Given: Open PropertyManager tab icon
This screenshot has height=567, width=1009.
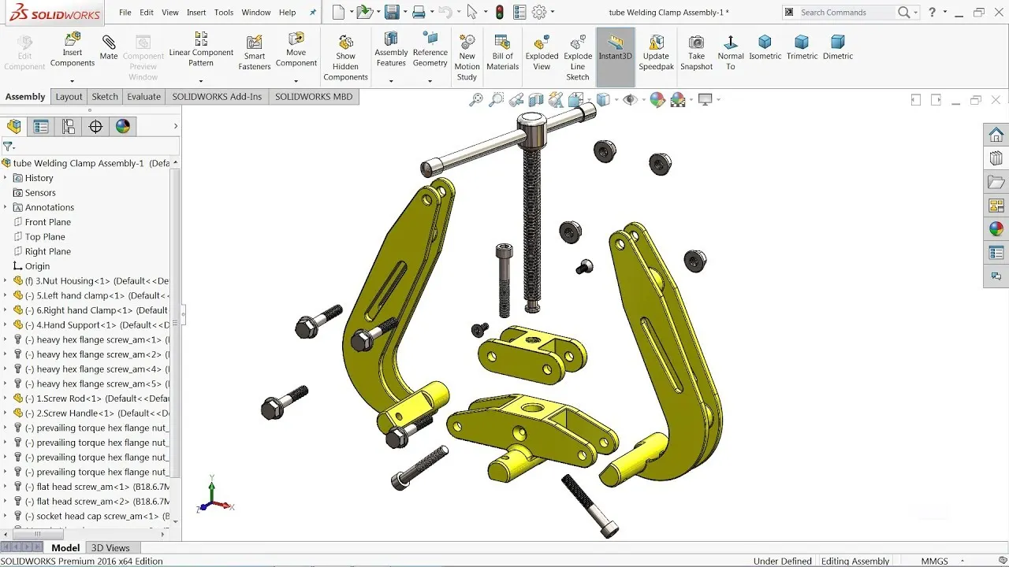Looking at the screenshot, I should click(41, 126).
